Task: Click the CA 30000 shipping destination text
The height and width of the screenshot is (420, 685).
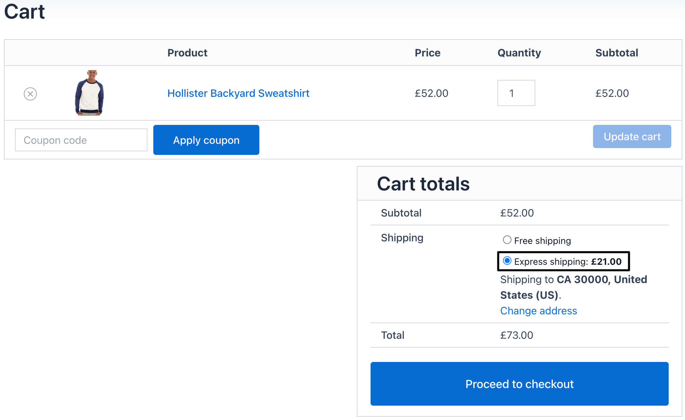Action: click(582, 280)
